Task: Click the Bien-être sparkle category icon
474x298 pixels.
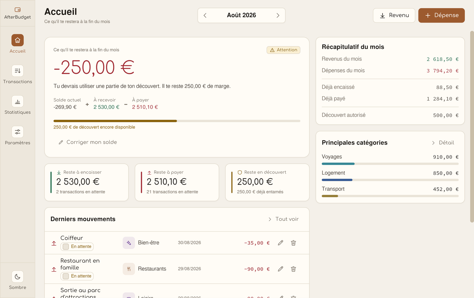Action: 129,243
